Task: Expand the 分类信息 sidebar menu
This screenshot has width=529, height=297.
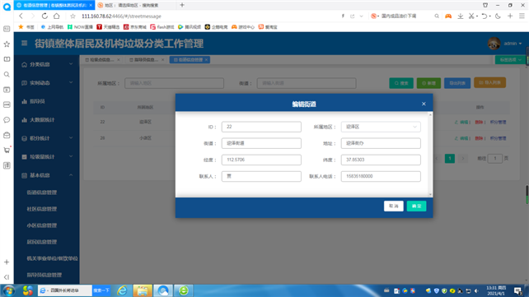Action: click(47, 64)
